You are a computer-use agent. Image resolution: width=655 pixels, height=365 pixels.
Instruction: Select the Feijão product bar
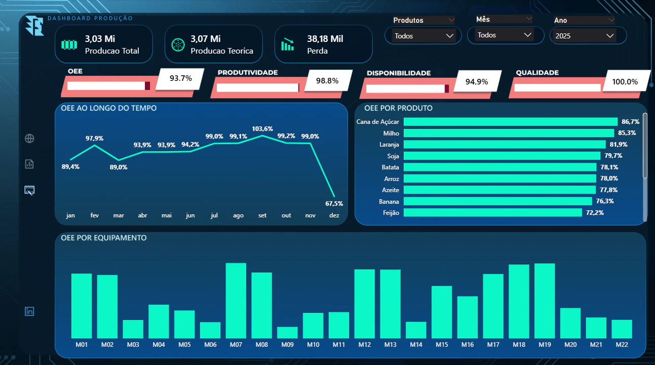(x=493, y=213)
